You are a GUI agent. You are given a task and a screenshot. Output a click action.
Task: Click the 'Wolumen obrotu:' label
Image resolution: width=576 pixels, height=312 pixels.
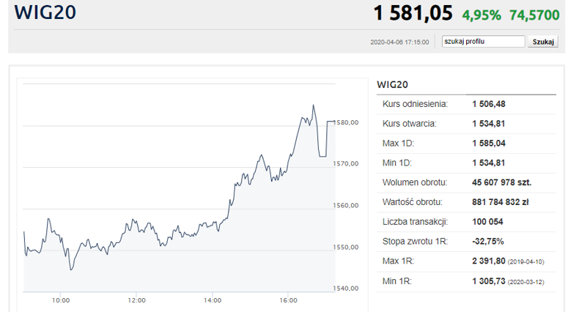pyautogui.click(x=415, y=182)
